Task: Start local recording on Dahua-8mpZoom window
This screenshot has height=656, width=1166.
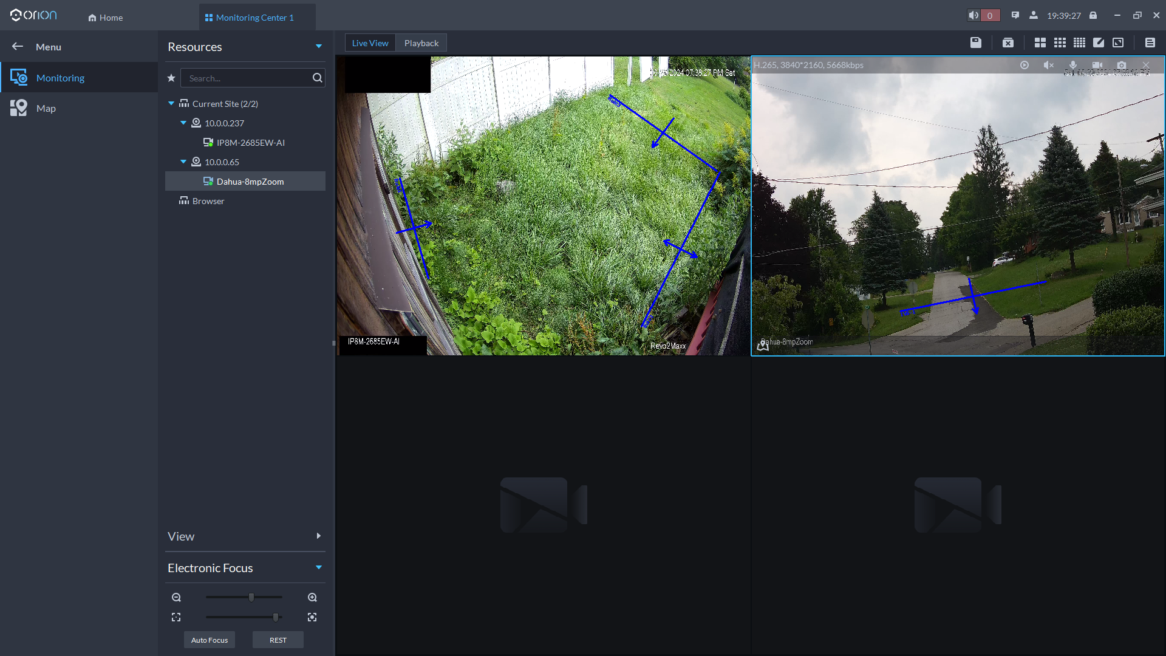Action: coord(1097,65)
